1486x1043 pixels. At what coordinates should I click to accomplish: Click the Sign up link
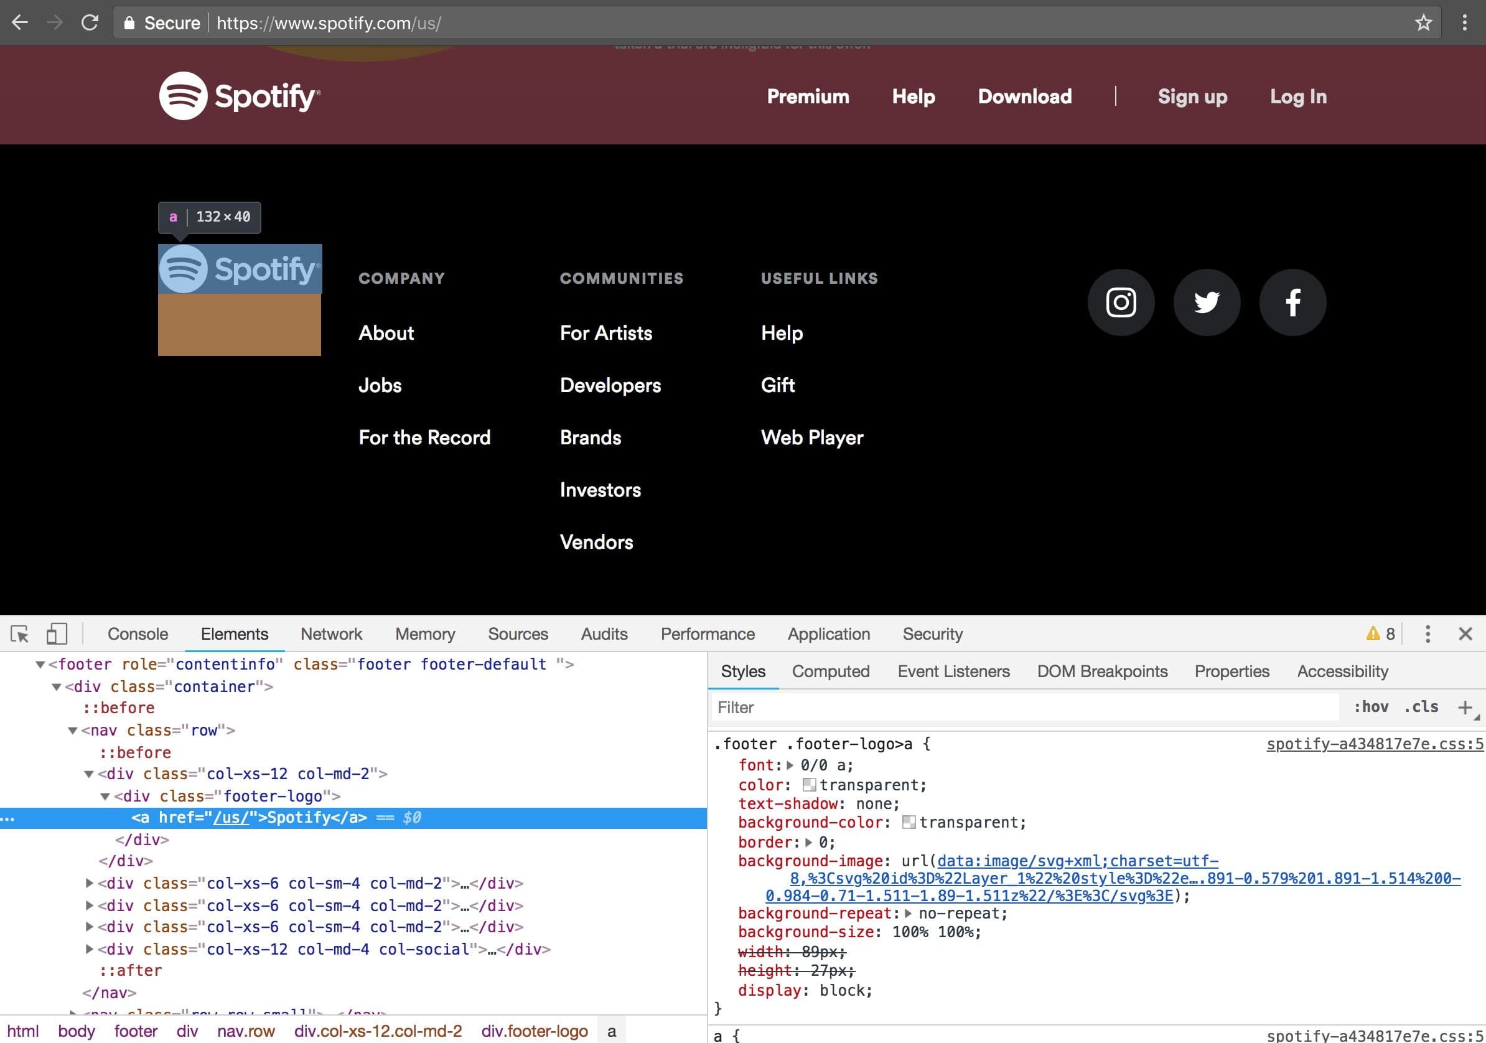point(1192,96)
